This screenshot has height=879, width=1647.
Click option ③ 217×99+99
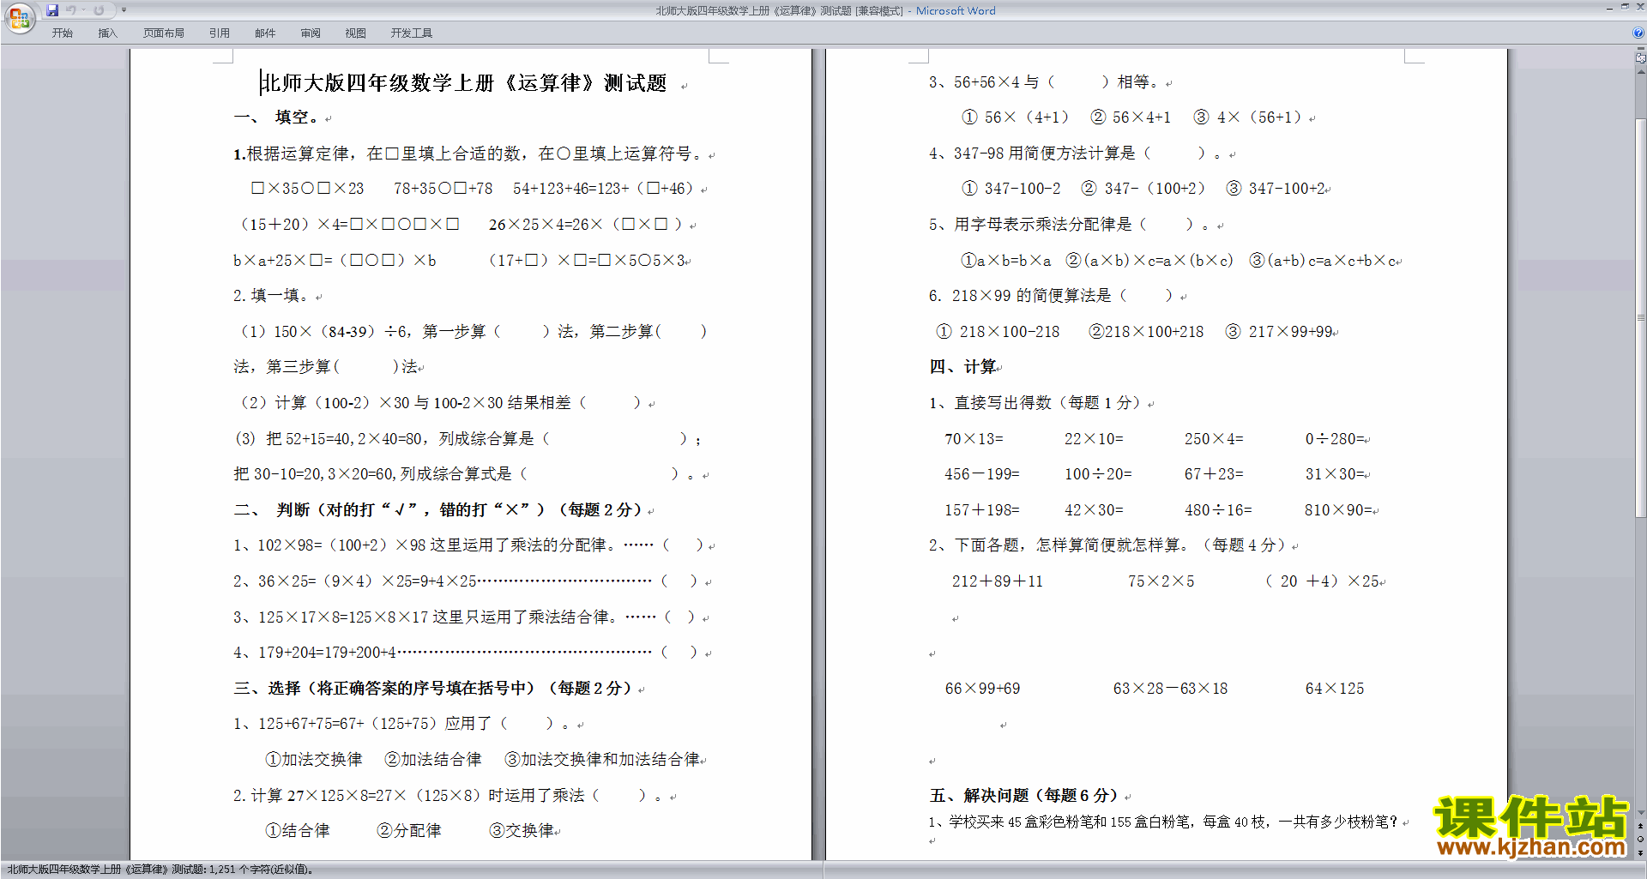[1280, 332]
